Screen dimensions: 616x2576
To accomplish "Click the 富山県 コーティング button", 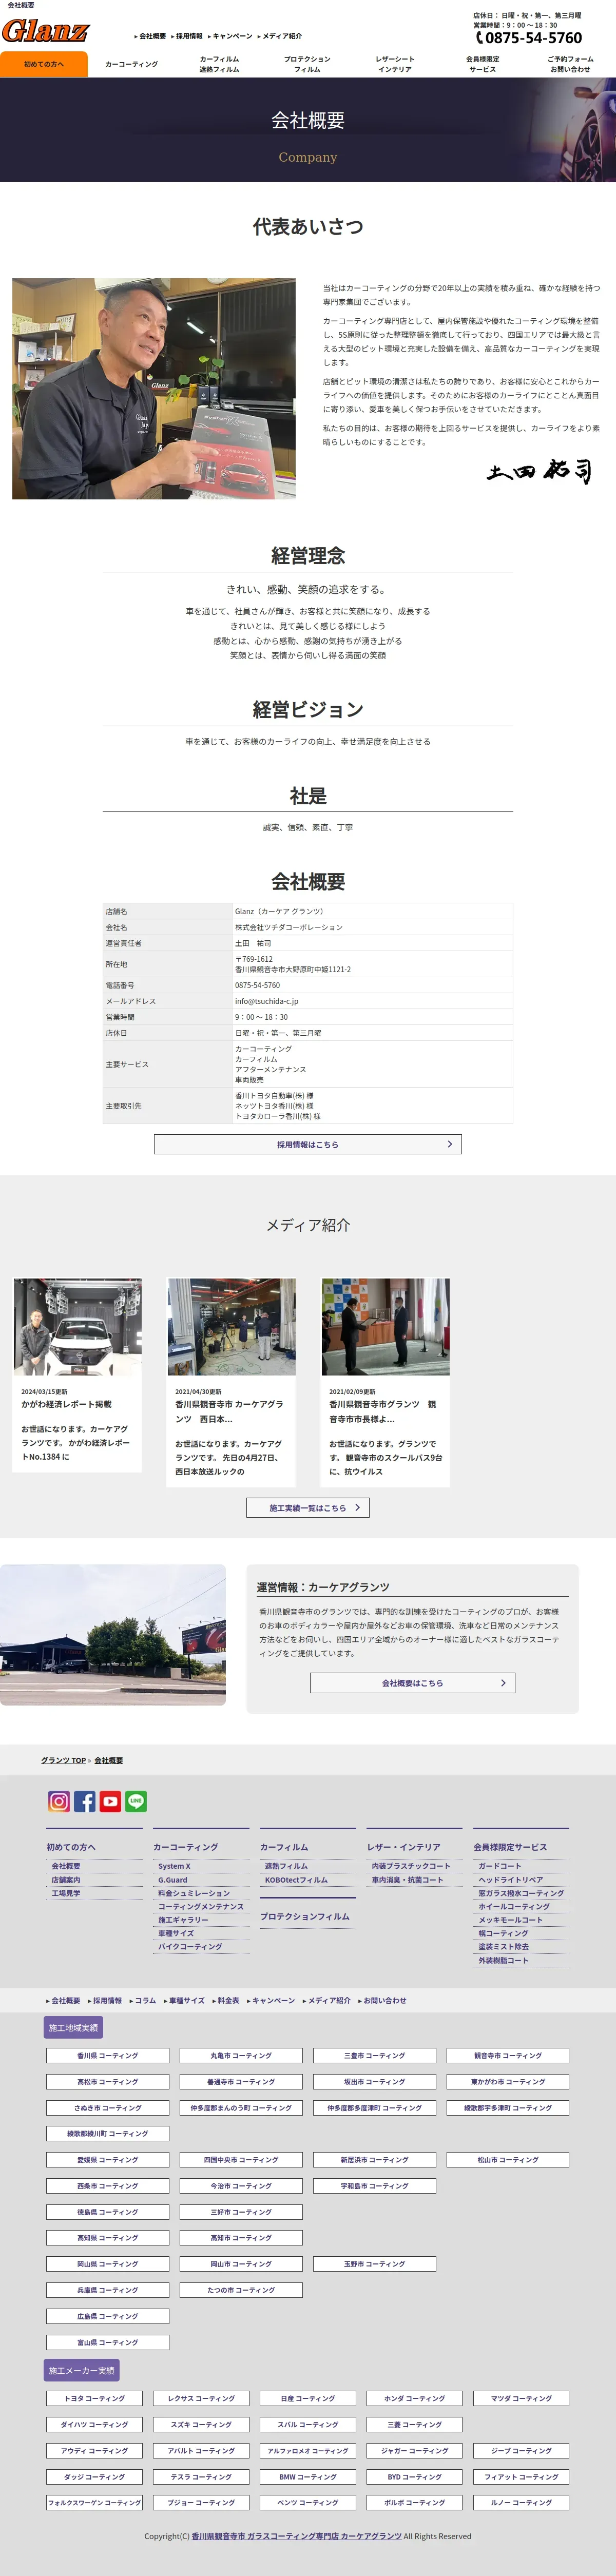I will 108,2342.
